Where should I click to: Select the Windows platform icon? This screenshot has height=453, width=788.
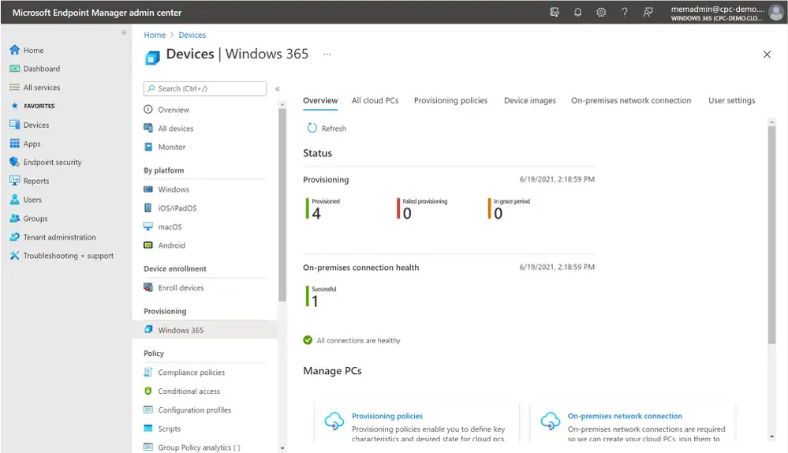click(x=148, y=189)
